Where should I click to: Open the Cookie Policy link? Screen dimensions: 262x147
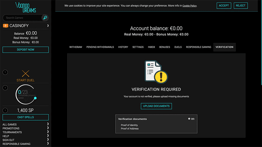[189, 6]
